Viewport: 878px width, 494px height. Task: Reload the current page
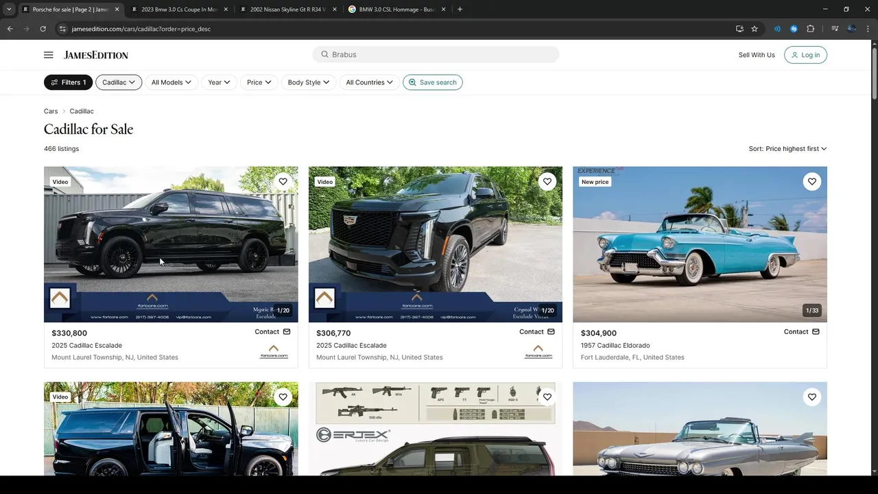tap(43, 29)
